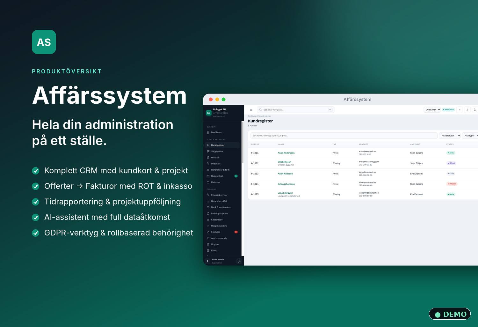Click the green badge on Mailcentral
This screenshot has height=327, width=478.
point(236,176)
